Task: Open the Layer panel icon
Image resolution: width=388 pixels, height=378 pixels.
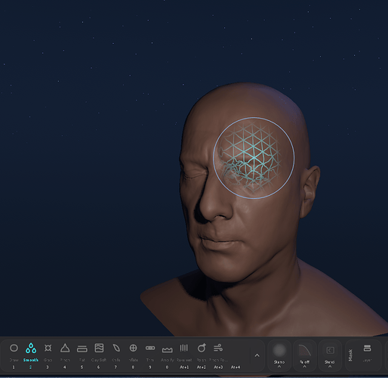Action: tap(368, 349)
